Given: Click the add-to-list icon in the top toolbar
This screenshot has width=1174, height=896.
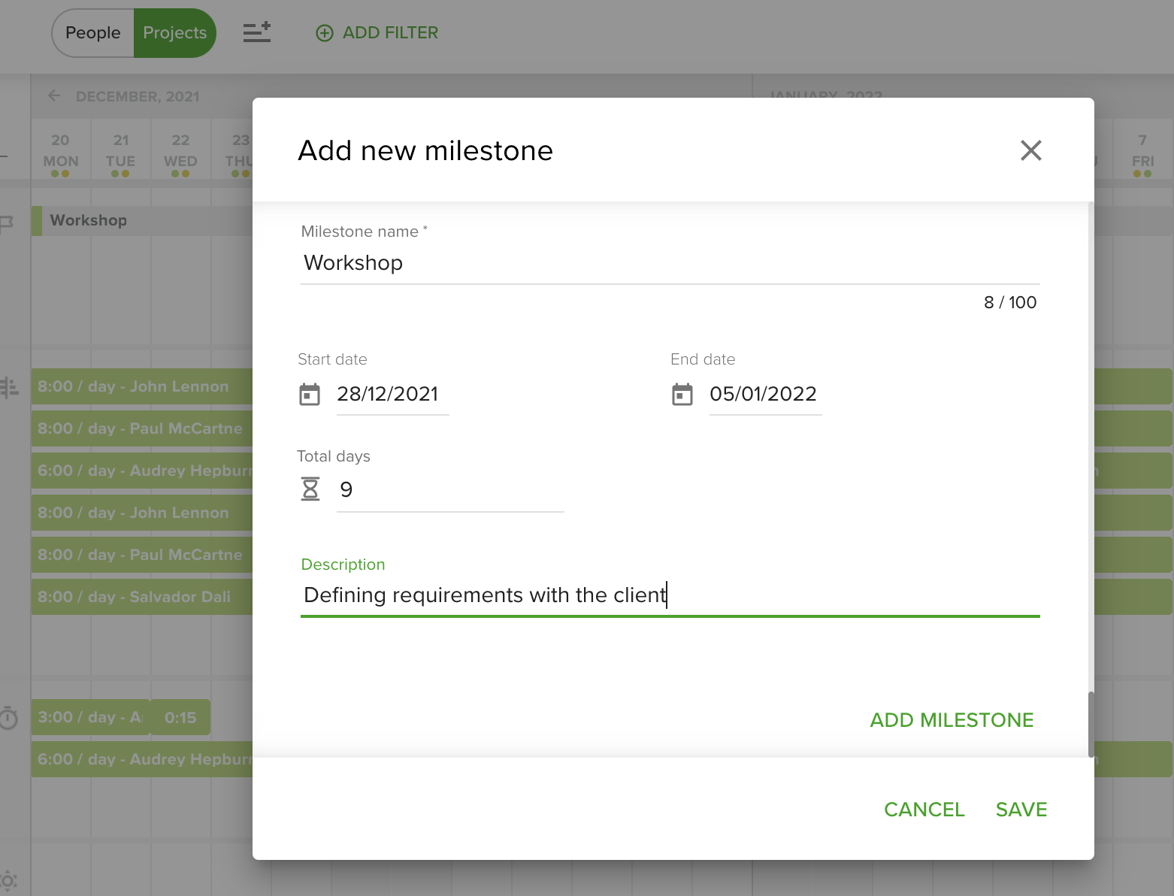Looking at the screenshot, I should [x=256, y=32].
